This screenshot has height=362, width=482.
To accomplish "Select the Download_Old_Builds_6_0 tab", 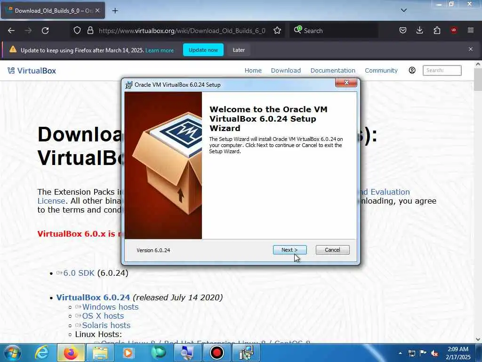I will pos(53,10).
